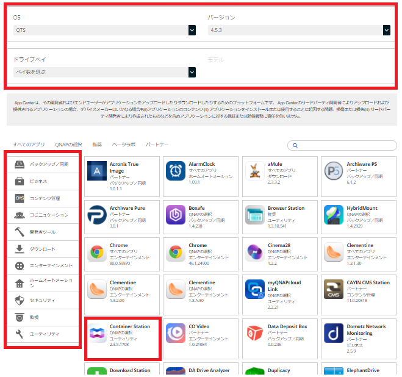Click the DA Drive Analyzer title link

(x=209, y=370)
